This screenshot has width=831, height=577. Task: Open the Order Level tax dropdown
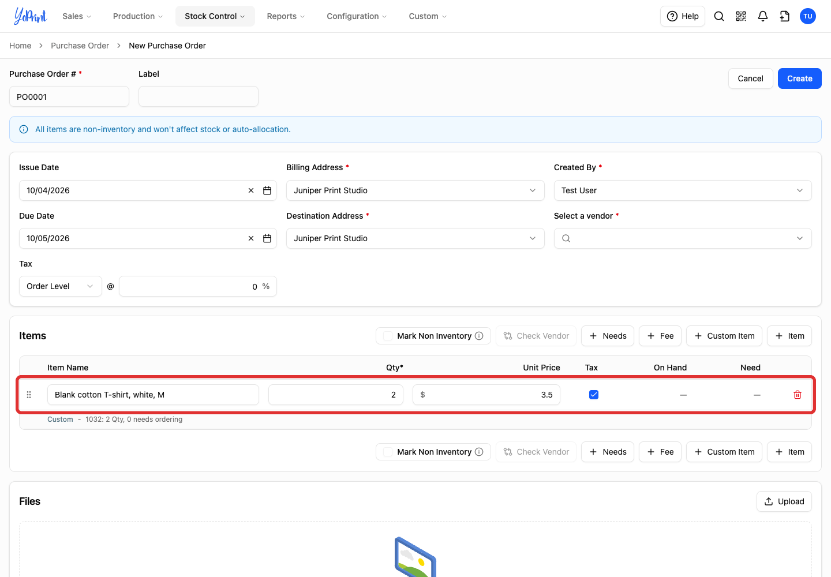tap(61, 286)
